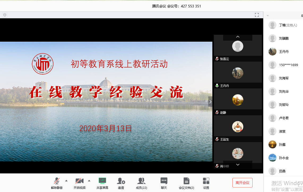
Task: Turn on camera via 开启视频
Action: pos(79,181)
